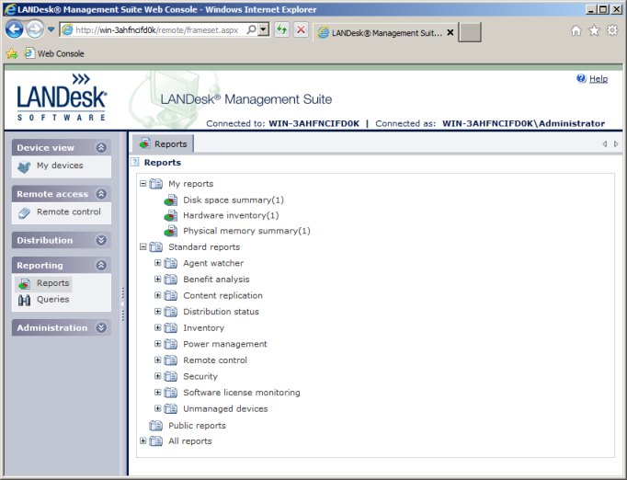The height and width of the screenshot is (480, 627).
Task: Expand the Distribution panel
Action: (101, 240)
